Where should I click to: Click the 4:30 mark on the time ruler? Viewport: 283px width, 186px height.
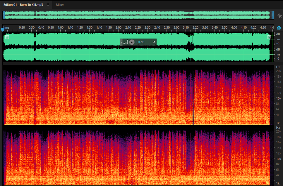point(263,27)
